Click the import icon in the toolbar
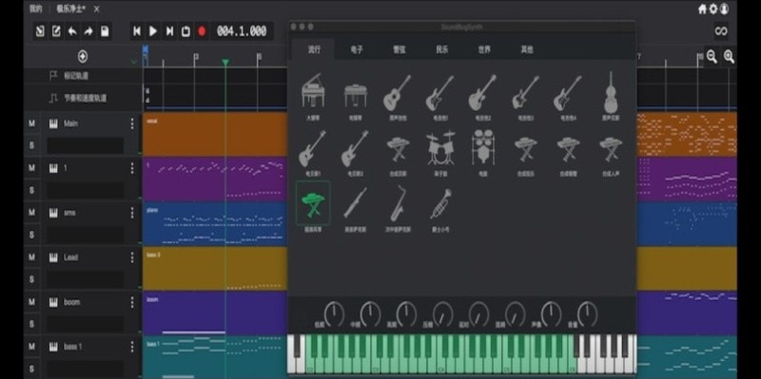 coord(40,31)
